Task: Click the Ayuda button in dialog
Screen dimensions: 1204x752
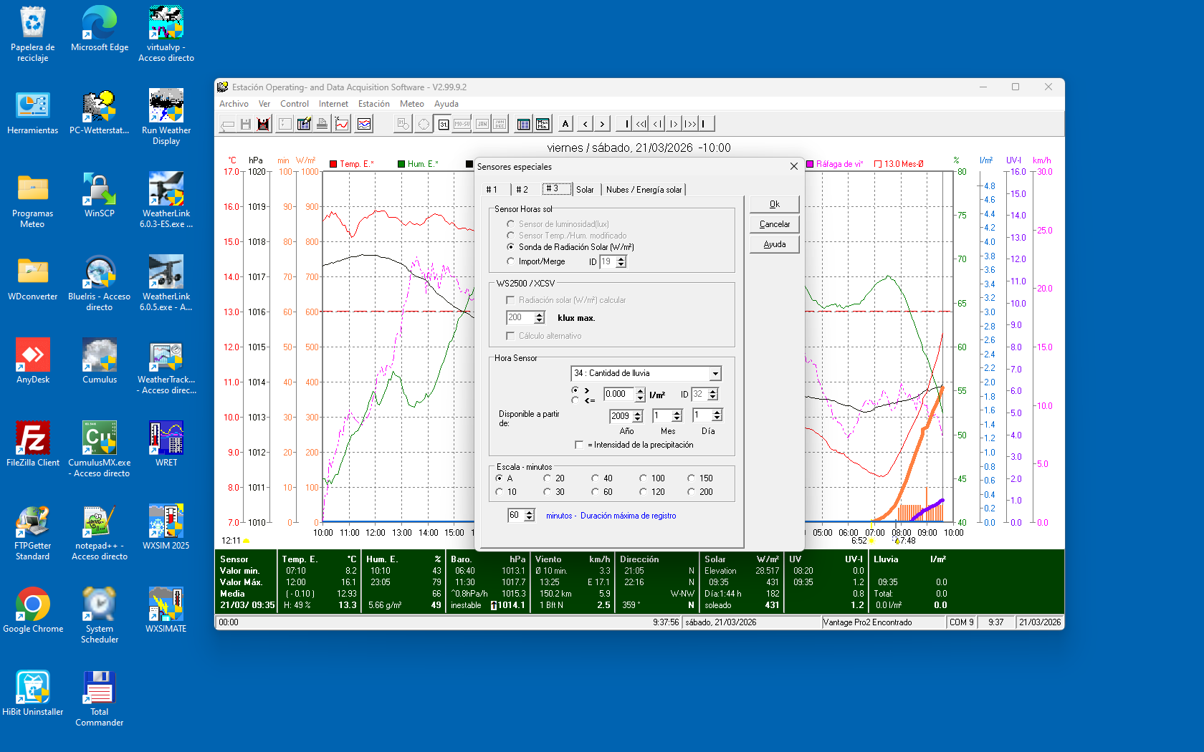Action: (x=774, y=244)
